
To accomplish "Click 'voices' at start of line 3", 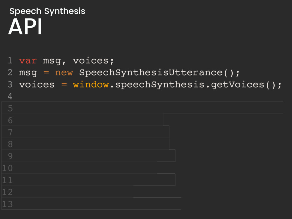I will [x=37, y=85].
